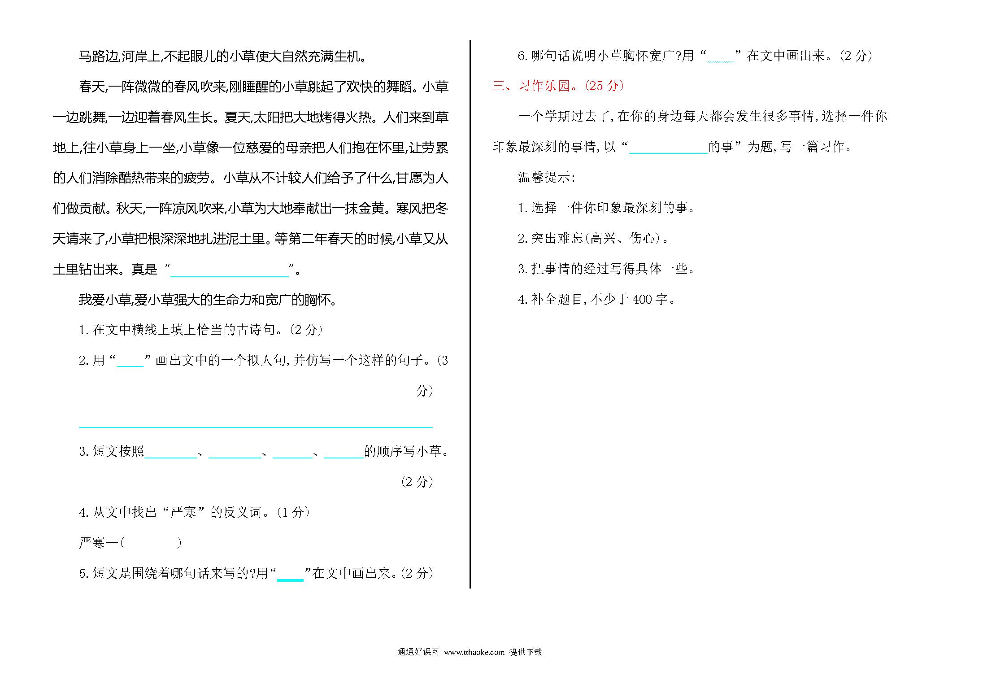Screen dimensions: 996x689
Task: Click the sentence 我爱小草,爱小草强大的生命力和宽广的胸怀
Action: coord(208,299)
